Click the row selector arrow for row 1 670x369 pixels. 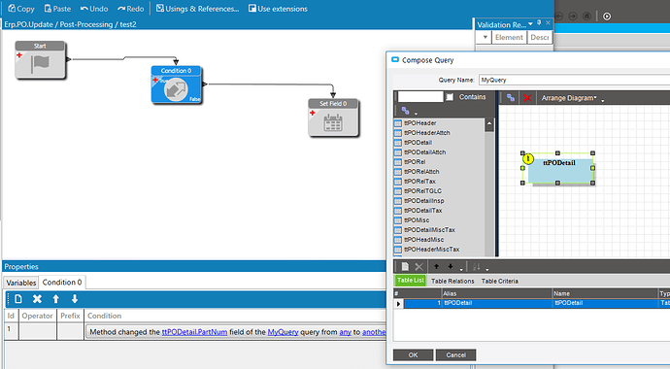pyautogui.click(x=398, y=303)
